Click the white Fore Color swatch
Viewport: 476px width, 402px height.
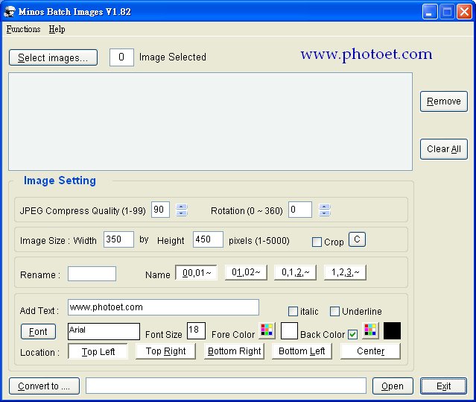click(289, 330)
